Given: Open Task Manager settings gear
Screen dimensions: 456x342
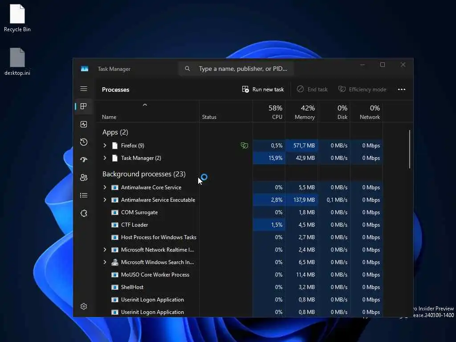Looking at the screenshot, I should (x=84, y=306).
